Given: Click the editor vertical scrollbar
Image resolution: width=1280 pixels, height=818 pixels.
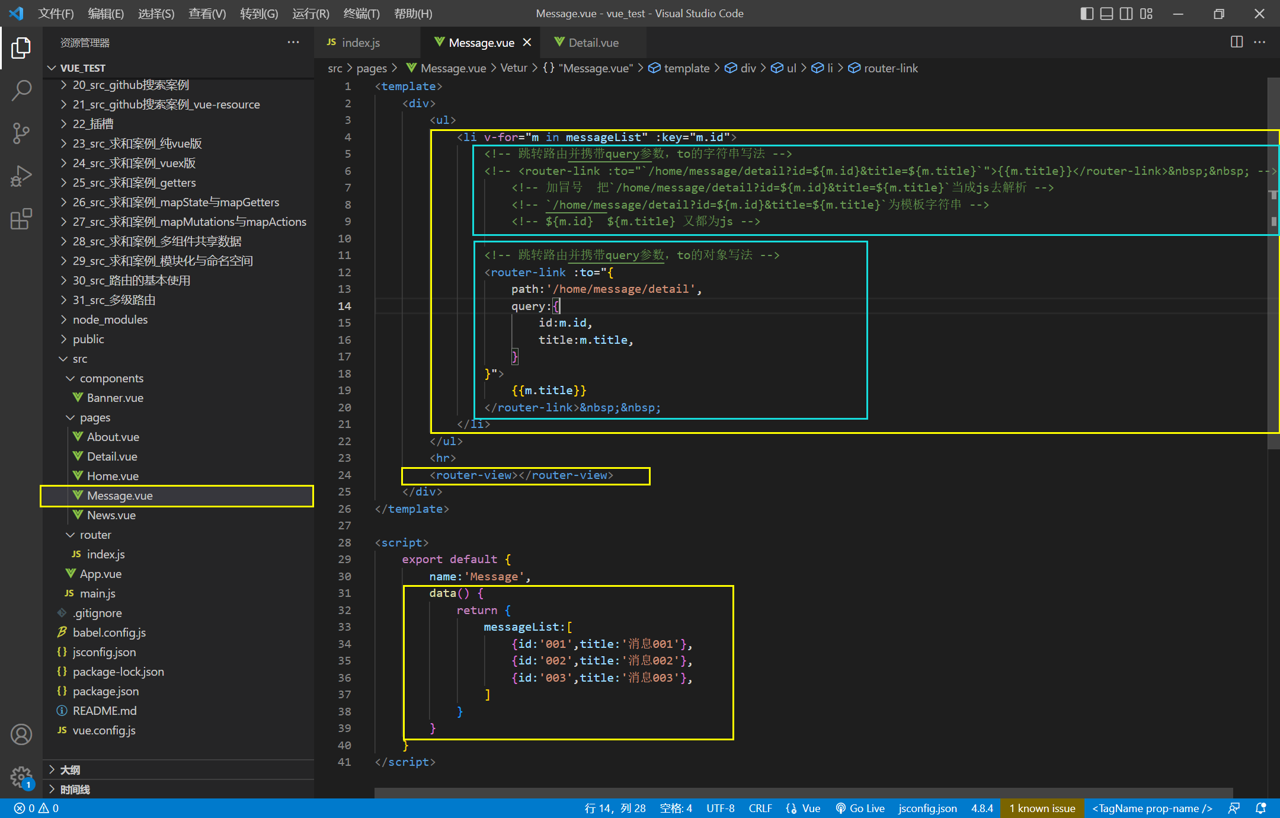Looking at the screenshot, I should tap(1273, 264).
